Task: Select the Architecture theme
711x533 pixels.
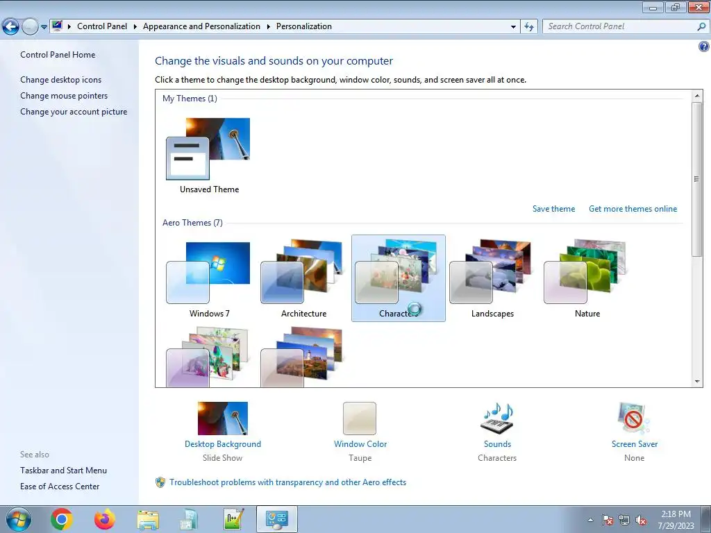Action: point(303,279)
